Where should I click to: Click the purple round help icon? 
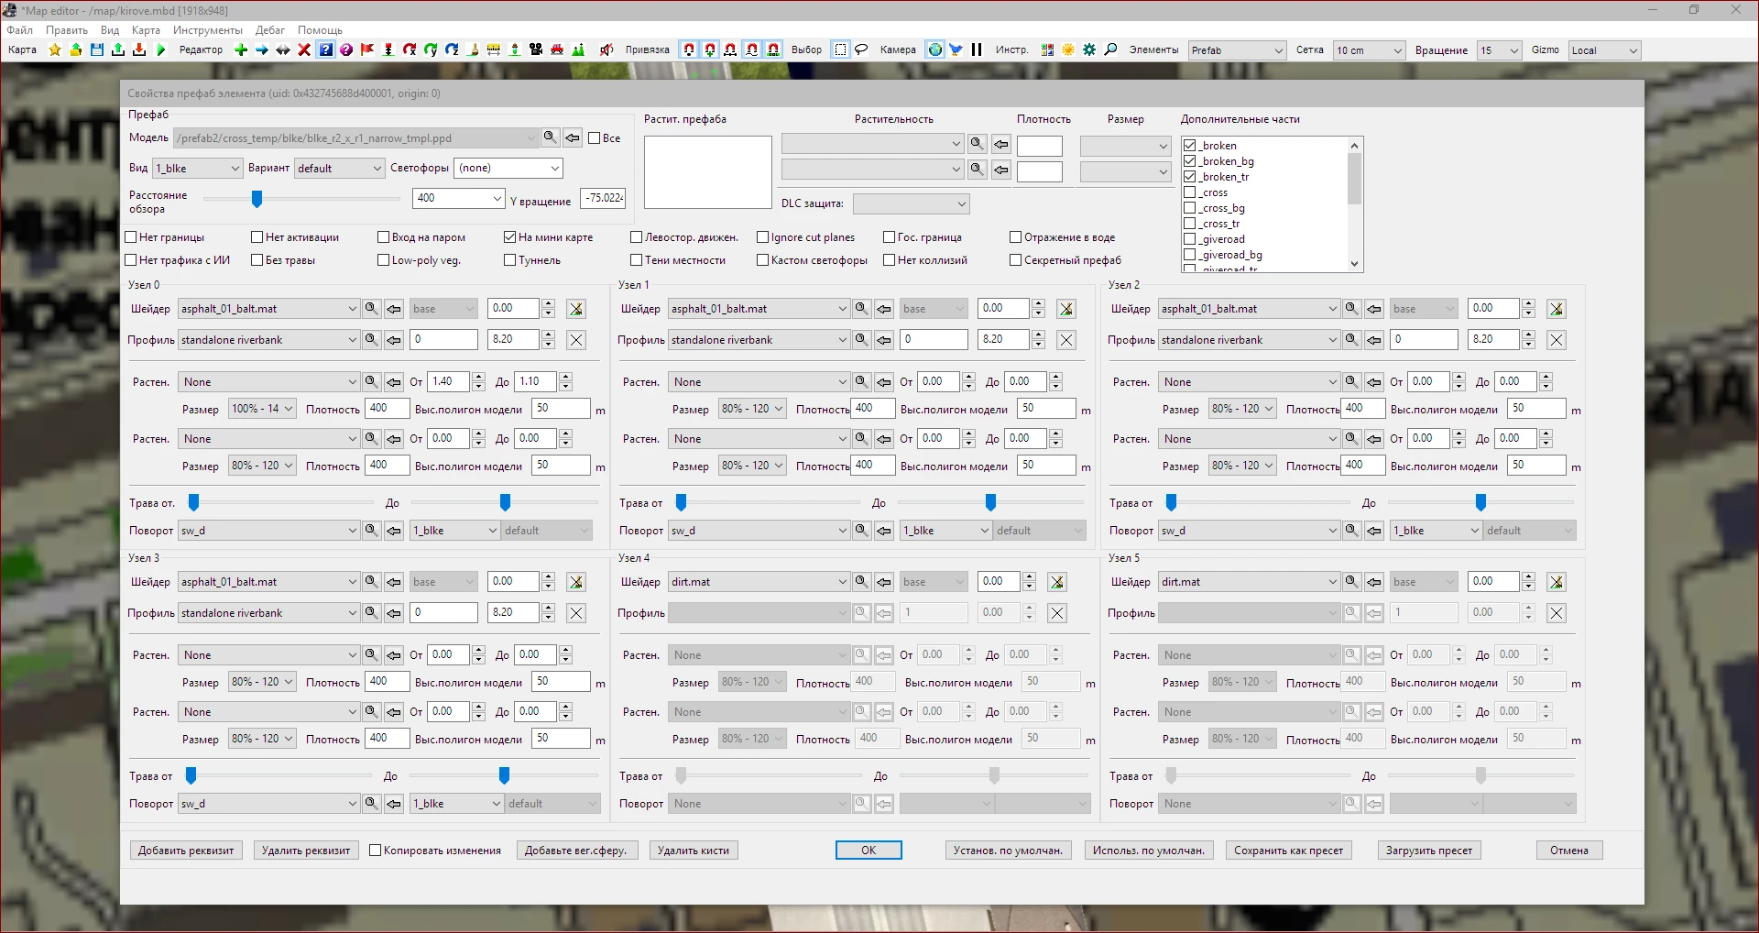click(x=346, y=49)
